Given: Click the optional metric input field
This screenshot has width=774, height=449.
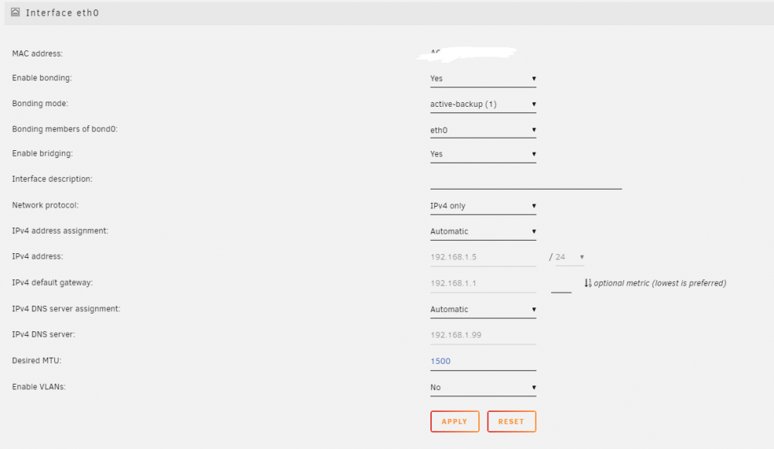Looking at the screenshot, I should (x=561, y=285).
